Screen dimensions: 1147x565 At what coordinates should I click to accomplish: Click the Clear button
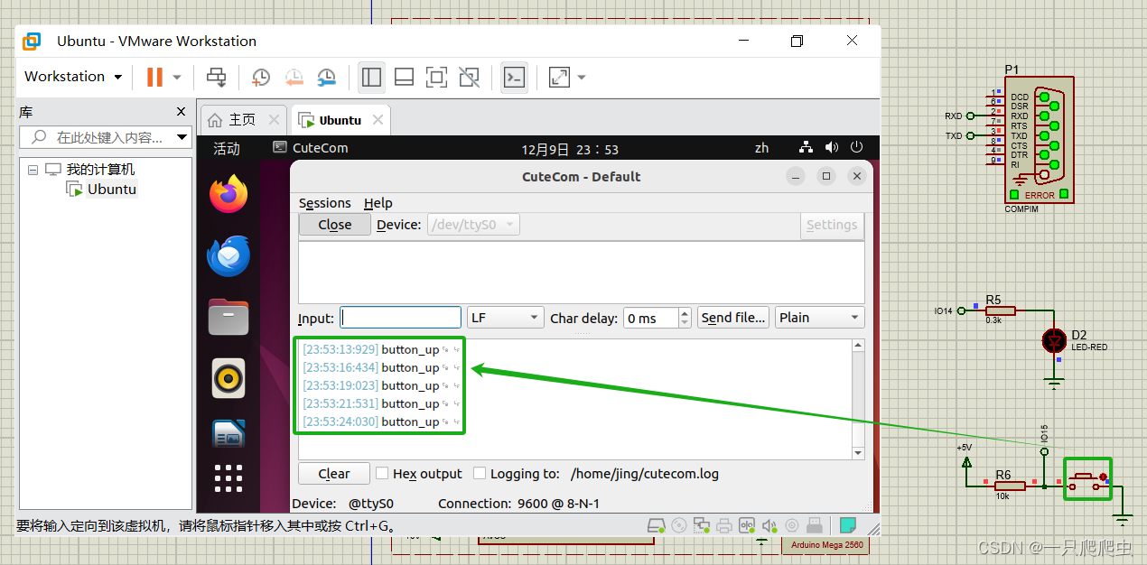334,474
